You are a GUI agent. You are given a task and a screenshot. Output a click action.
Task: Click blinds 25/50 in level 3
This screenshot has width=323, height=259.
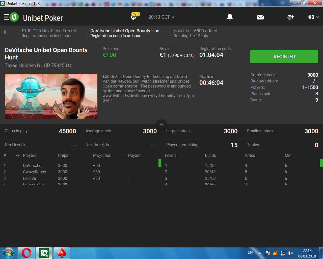[210, 178]
